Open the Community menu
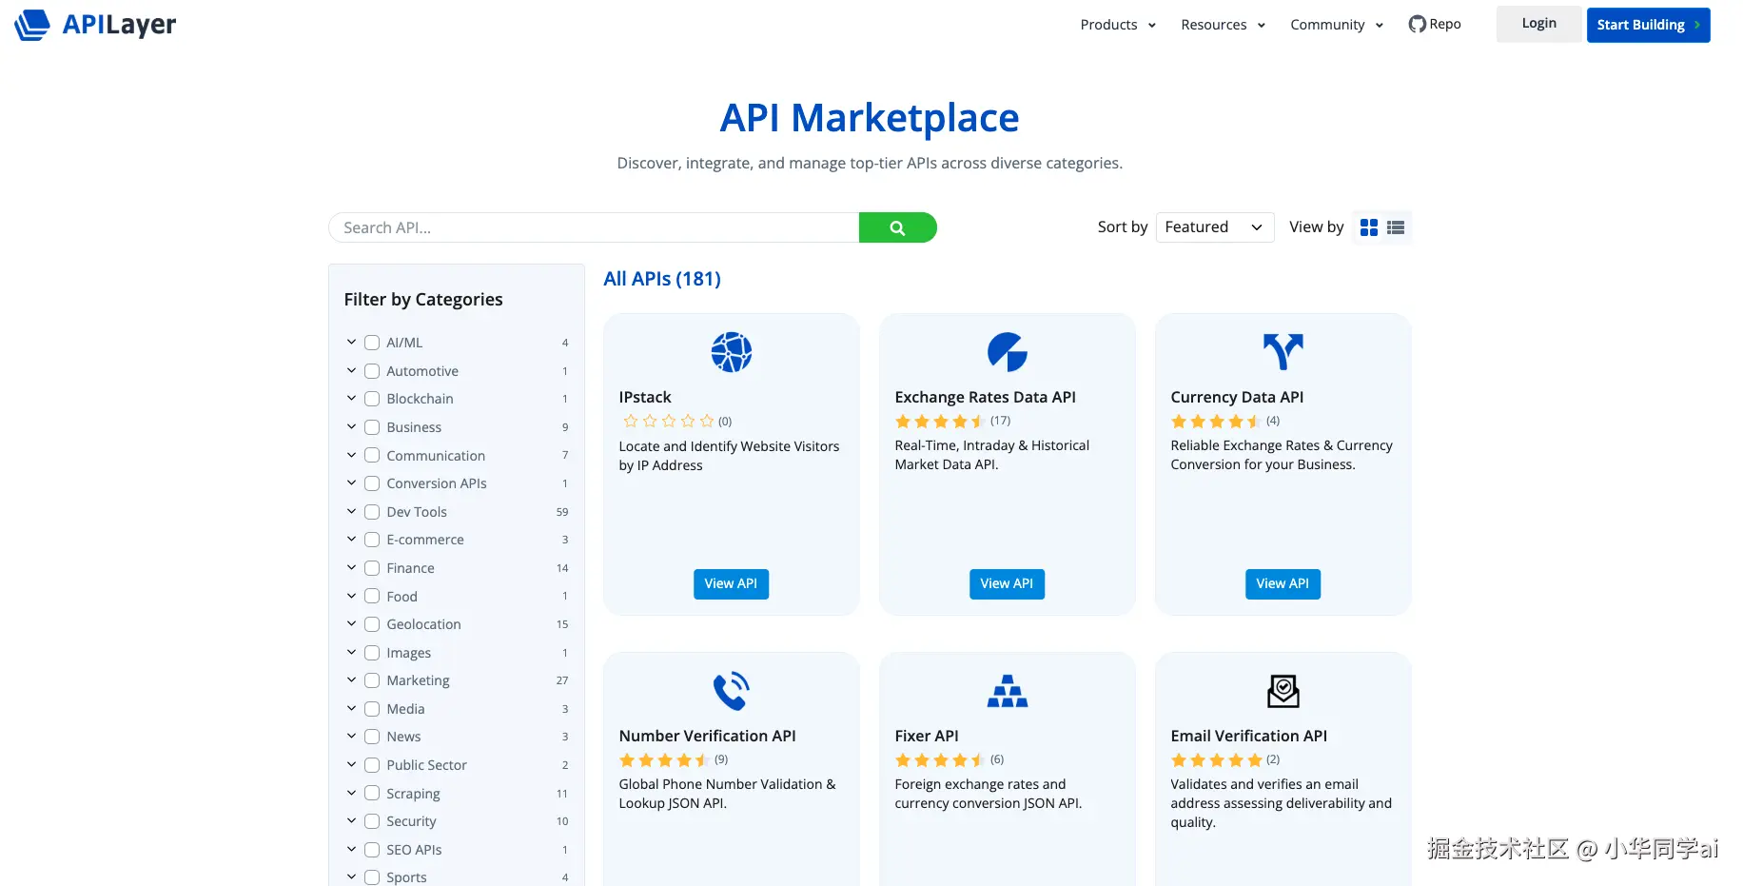This screenshot has width=1743, height=886. 1337,25
